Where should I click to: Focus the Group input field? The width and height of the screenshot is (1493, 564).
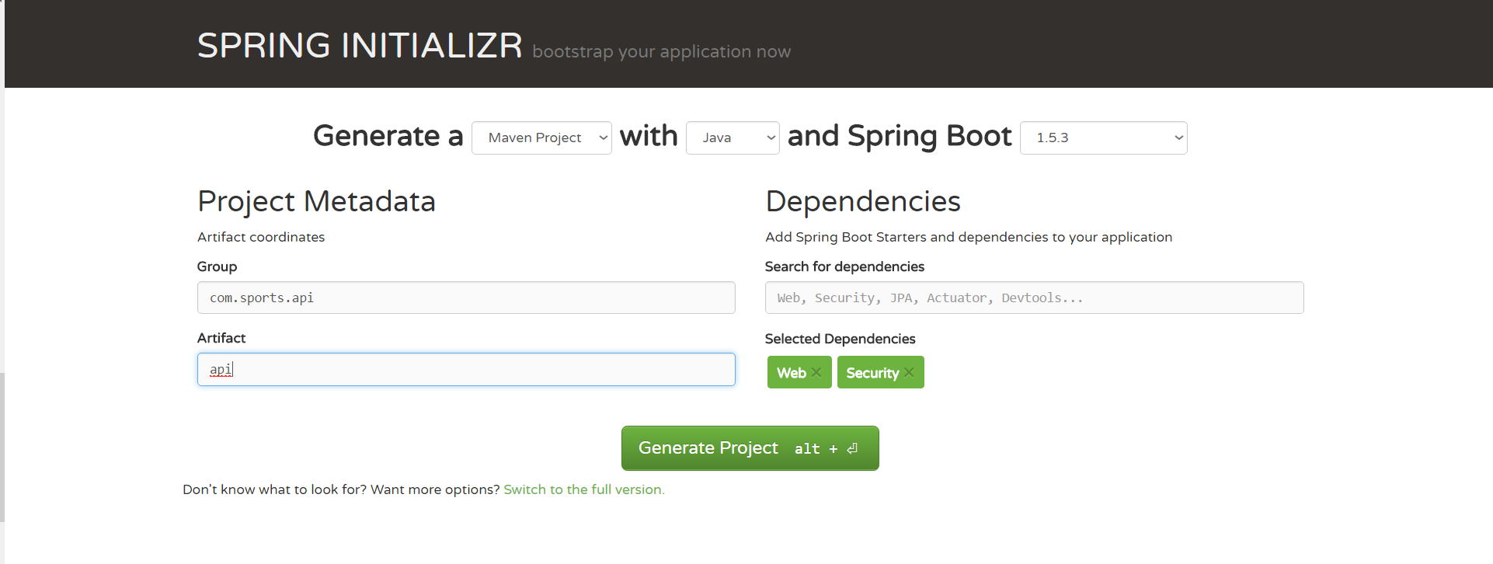(x=466, y=298)
